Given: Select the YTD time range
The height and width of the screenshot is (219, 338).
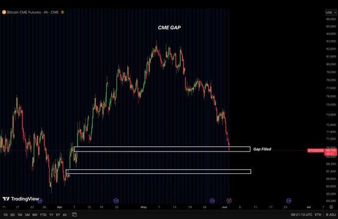Looking at the screenshot, I should point(43,215).
